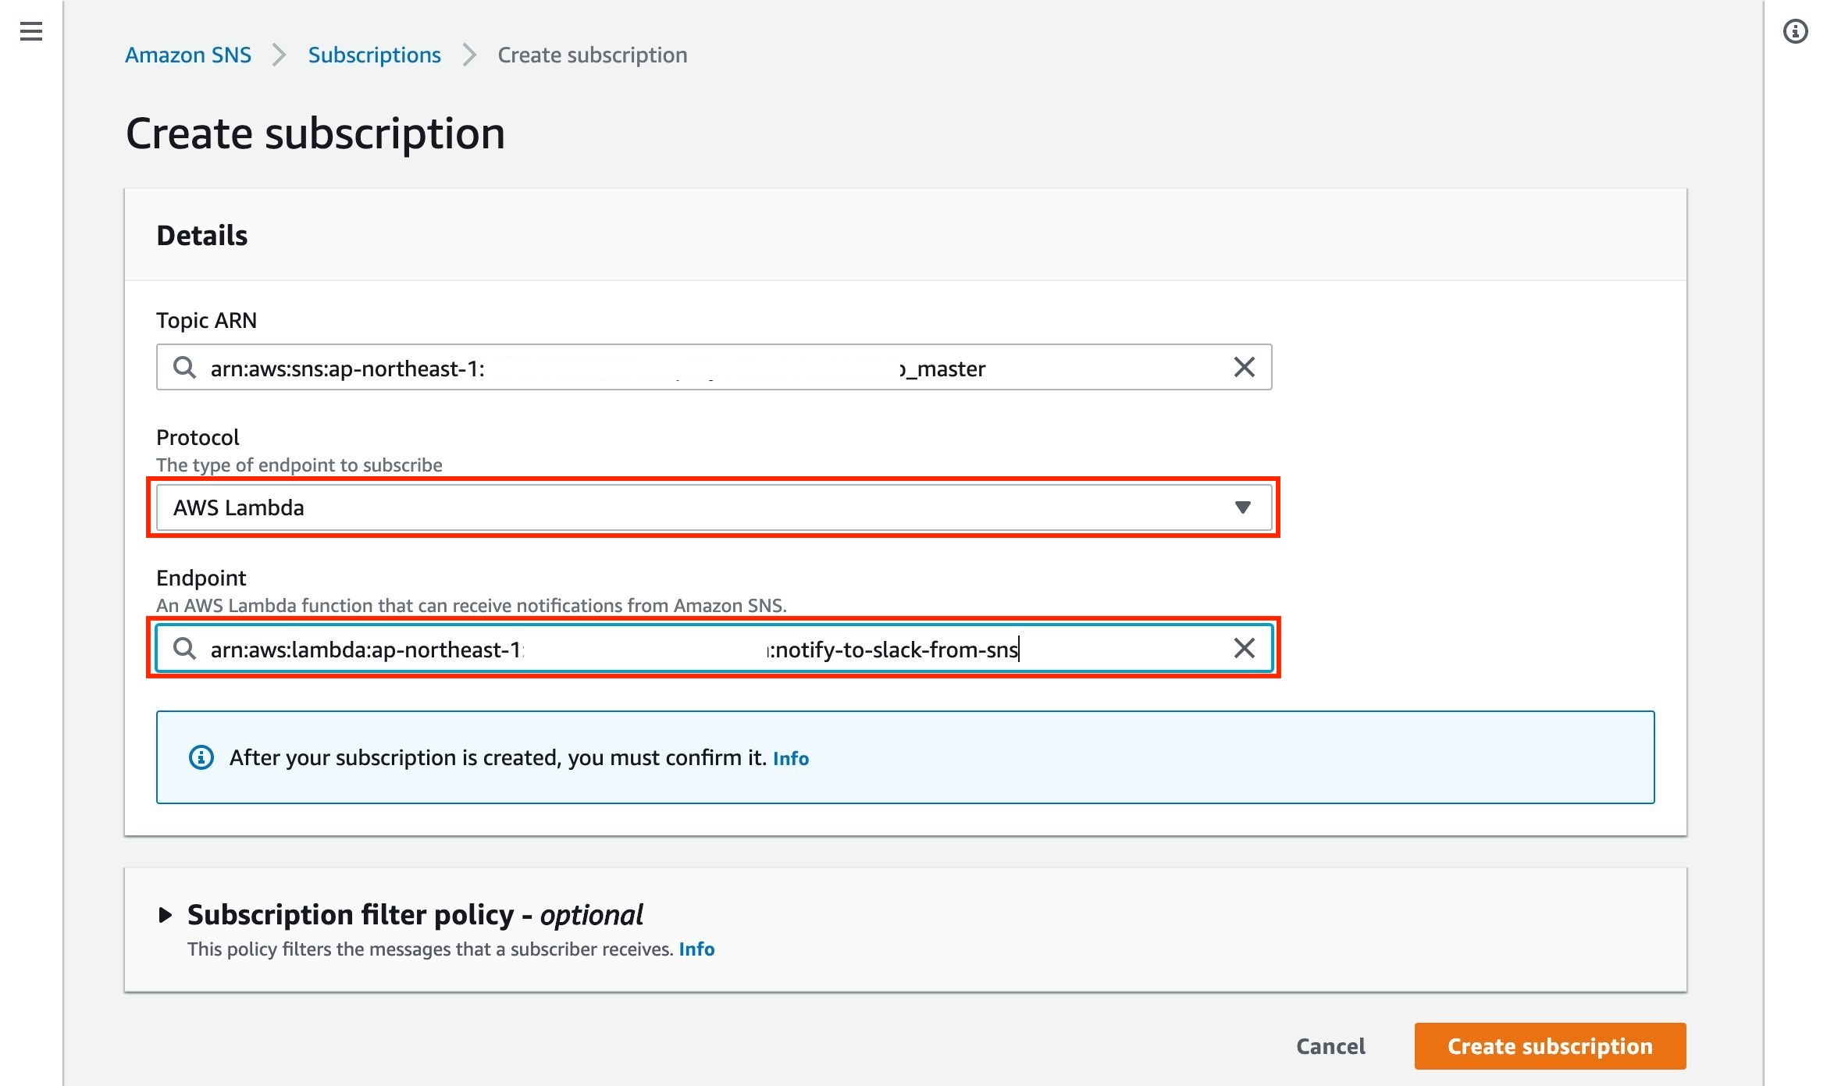Click the Details section heading

202,235
